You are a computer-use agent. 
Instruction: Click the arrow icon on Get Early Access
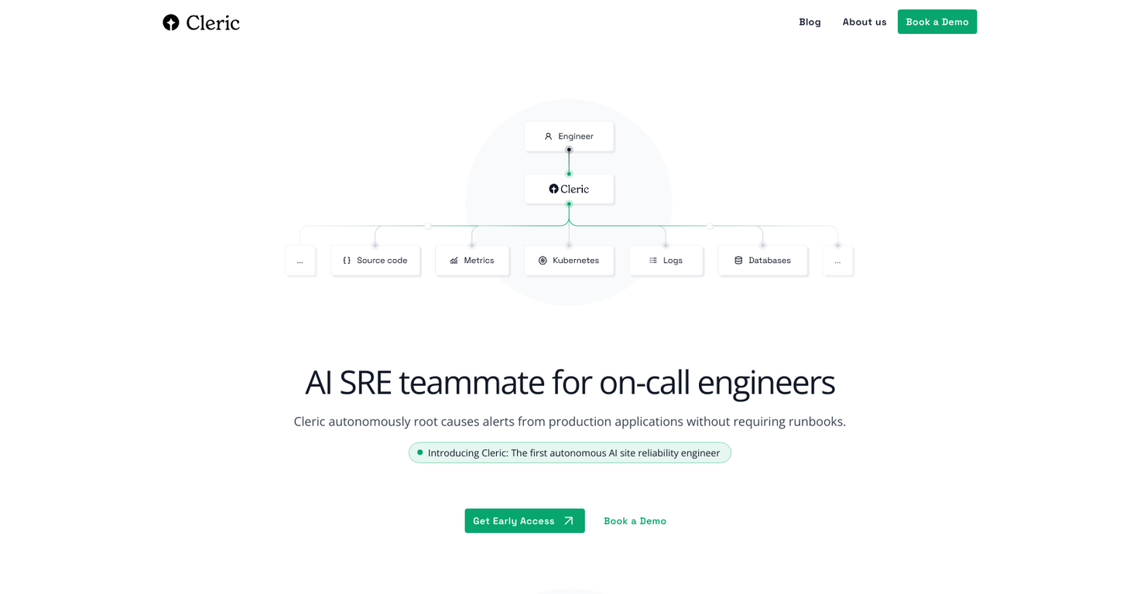tap(568, 521)
